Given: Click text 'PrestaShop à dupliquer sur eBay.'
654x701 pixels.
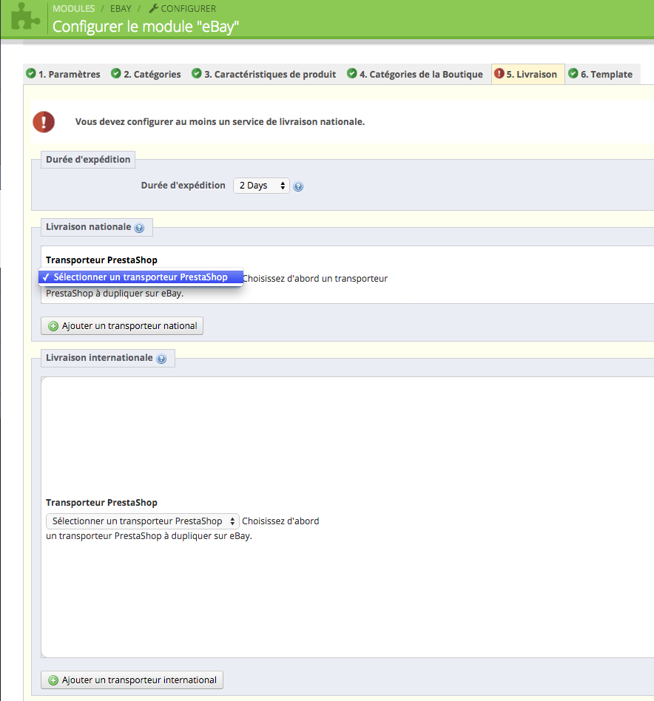Looking at the screenshot, I should (115, 294).
